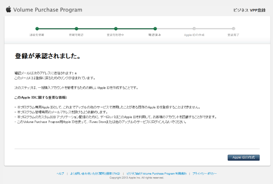The image size is (273, 184).
Task: Open the FAQ footer link
Action: click(93, 173)
